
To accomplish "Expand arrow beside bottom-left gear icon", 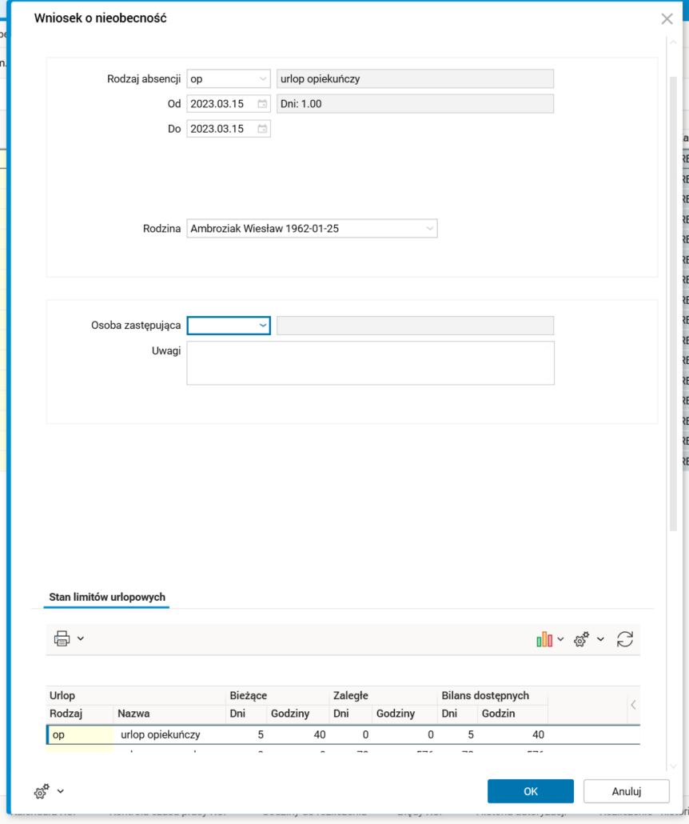I will [61, 791].
